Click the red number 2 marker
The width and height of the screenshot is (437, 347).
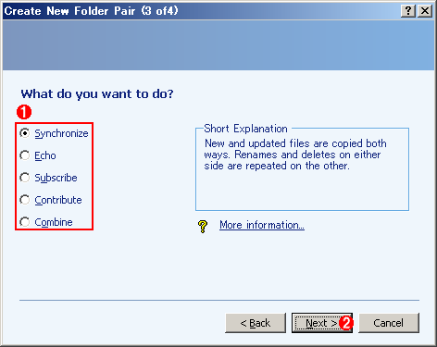point(346,323)
